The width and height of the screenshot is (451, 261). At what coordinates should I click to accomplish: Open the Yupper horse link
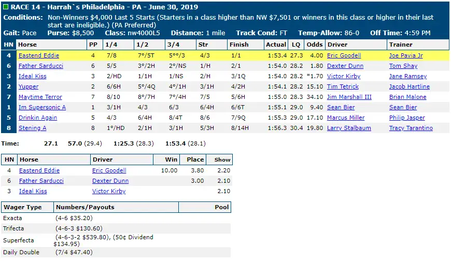click(x=29, y=86)
